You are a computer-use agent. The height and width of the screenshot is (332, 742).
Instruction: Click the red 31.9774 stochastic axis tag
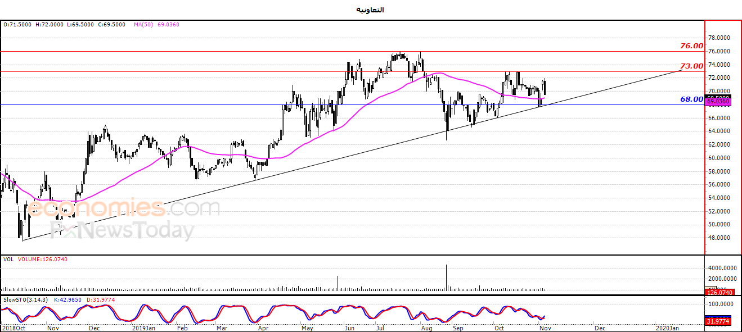coord(718,321)
